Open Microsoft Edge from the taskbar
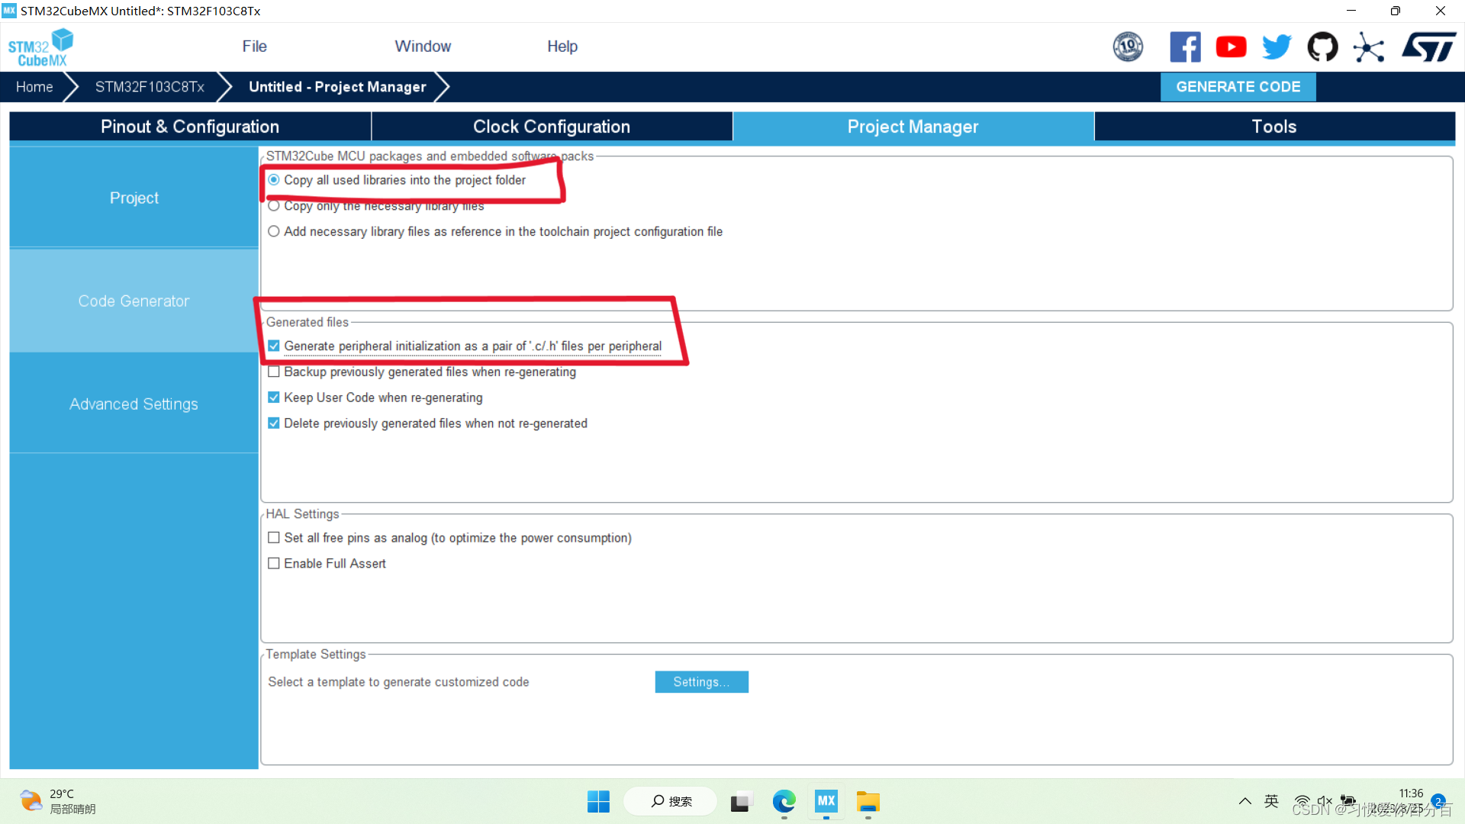 784,802
